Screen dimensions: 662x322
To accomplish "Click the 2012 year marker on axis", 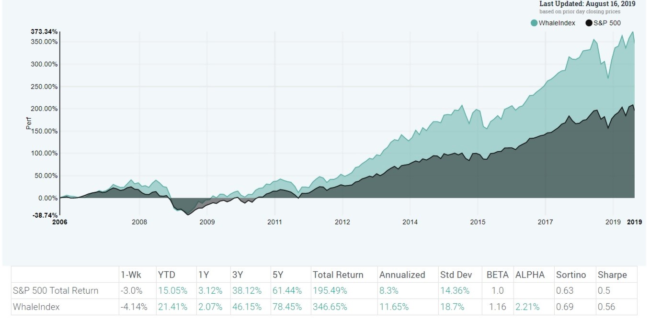I will pos(342,222).
